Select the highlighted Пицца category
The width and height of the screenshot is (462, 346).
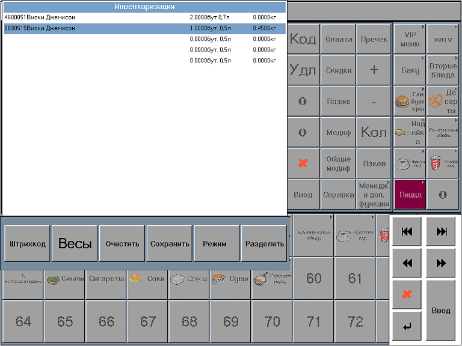(410, 195)
